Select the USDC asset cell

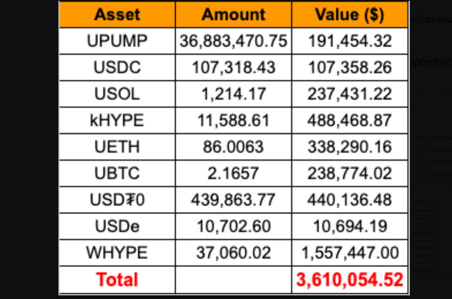(117, 68)
